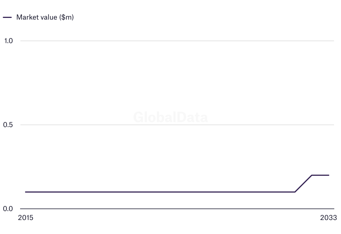Pick the point where the line levels off

click(312, 175)
